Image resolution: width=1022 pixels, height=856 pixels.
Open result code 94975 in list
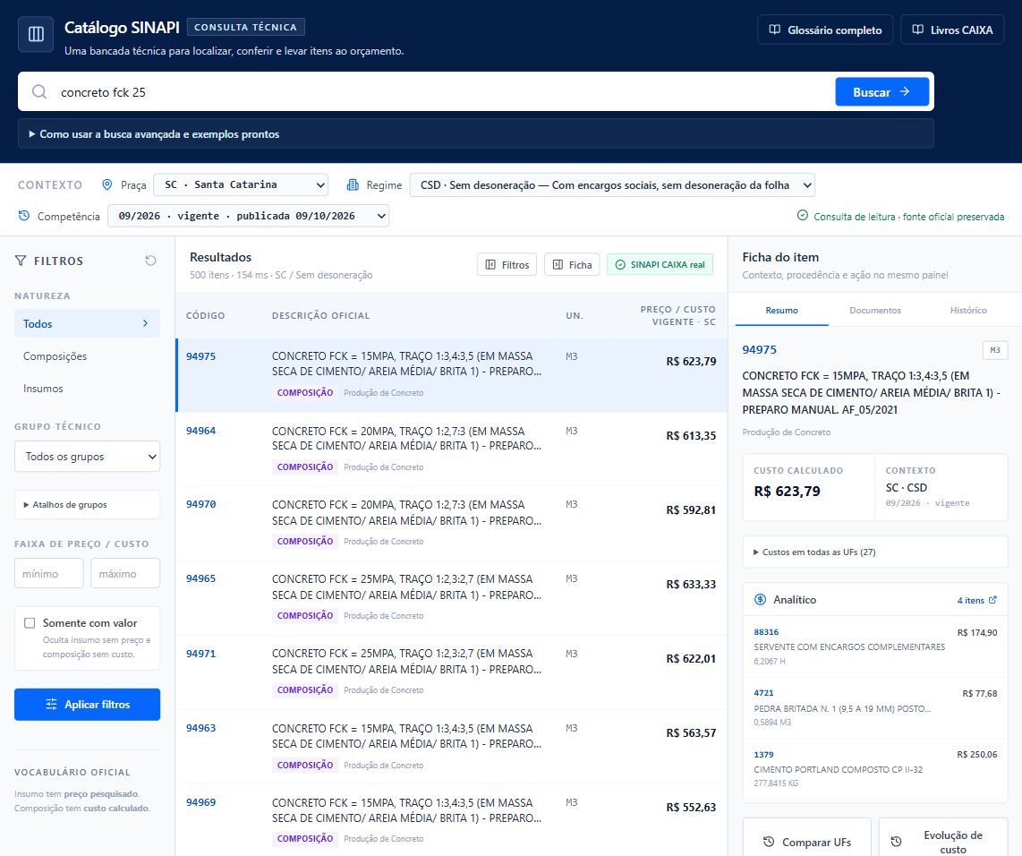coord(200,356)
